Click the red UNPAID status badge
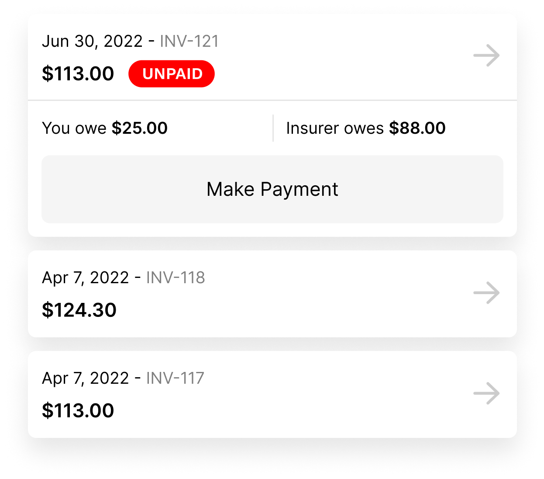 point(172,74)
